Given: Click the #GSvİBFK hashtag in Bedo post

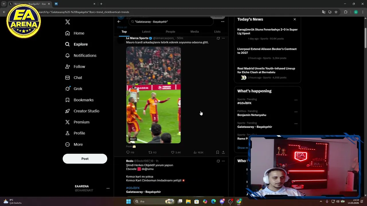Looking at the screenshot, I should [133, 188].
